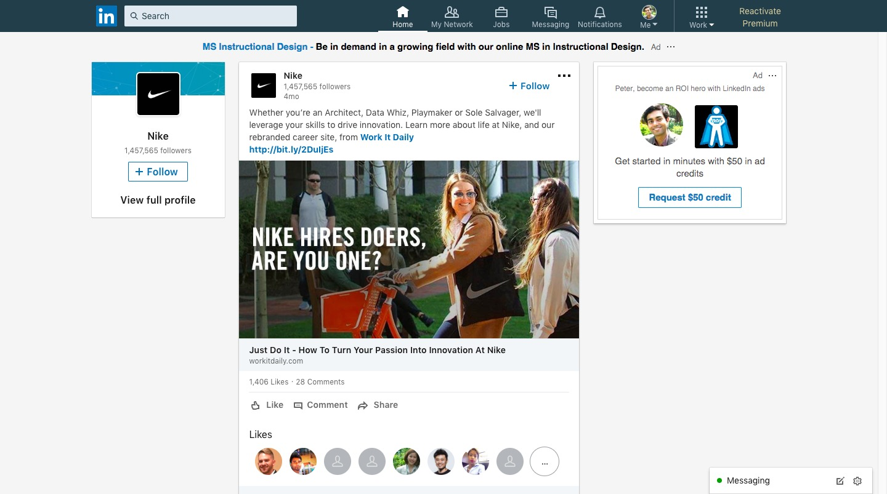The width and height of the screenshot is (887, 494).
Task: Like the Nike post
Action: click(x=267, y=405)
